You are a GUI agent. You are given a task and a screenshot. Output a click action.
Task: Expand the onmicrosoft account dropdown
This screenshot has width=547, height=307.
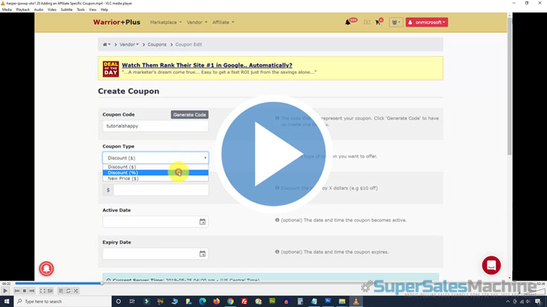pyautogui.click(x=427, y=23)
